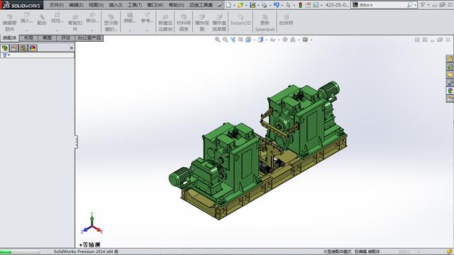Click the 拍快照 snapshot button
Viewport: 454px width, 255px height.
pos(286,20)
